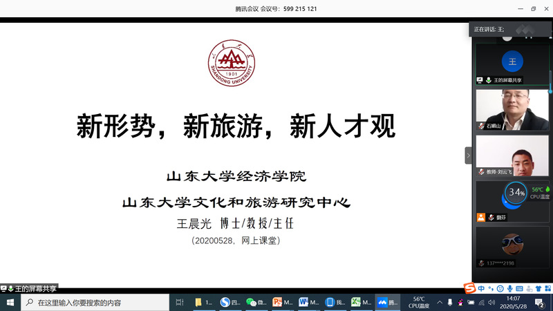Open Windows Task View button
Viewport: 553px width, 311px height.
[180, 303]
